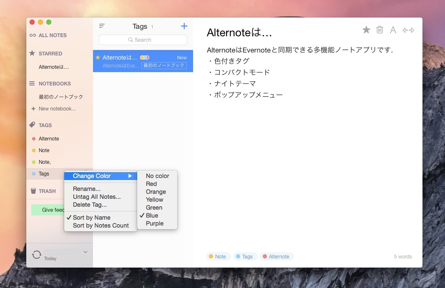Select the Alternote tag in the sidebar
445x288 pixels.
click(49, 139)
